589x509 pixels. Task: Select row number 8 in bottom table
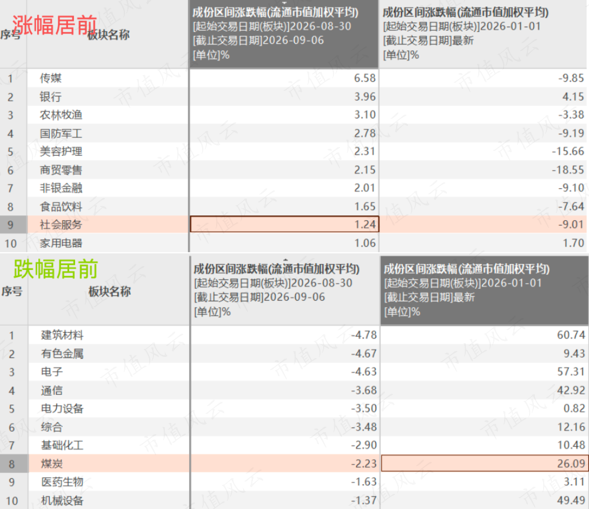12,464
